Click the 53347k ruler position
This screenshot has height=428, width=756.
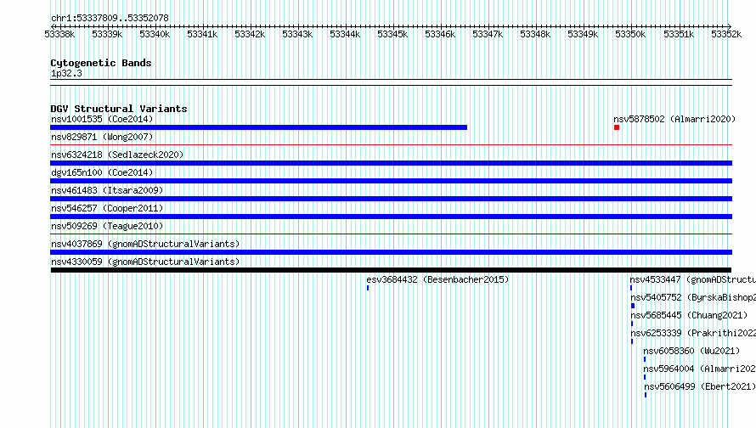(x=488, y=34)
